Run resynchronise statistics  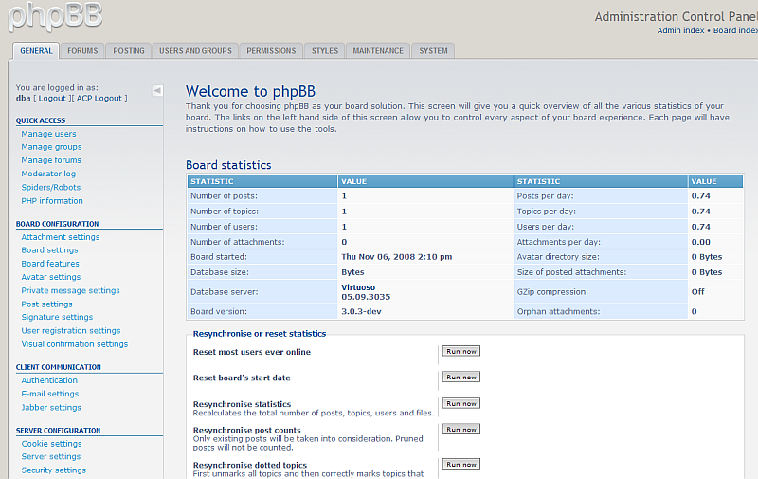click(x=461, y=403)
